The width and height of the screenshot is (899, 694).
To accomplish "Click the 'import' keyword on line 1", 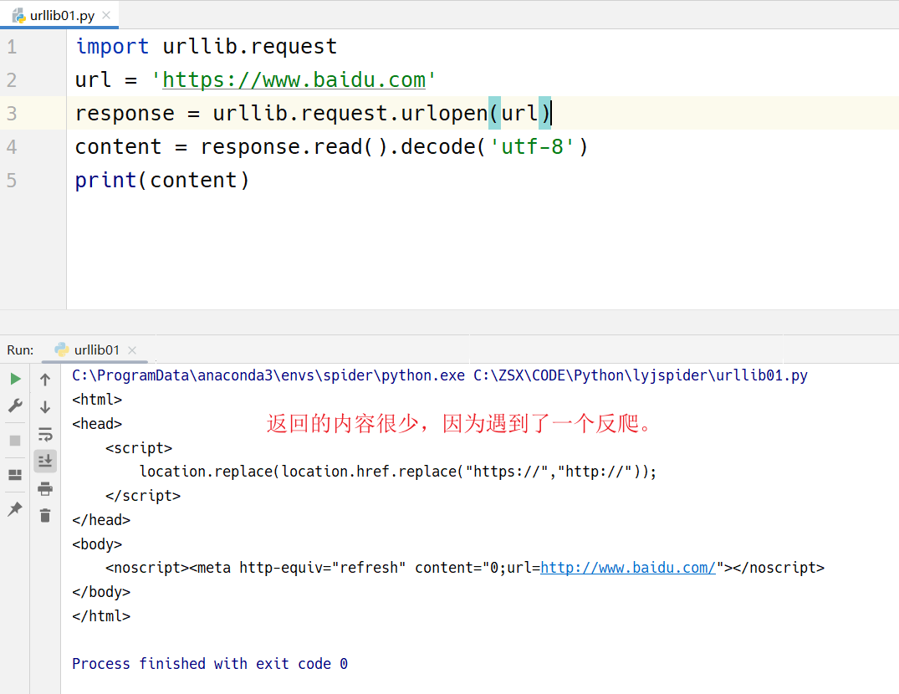I will coord(112,47).
